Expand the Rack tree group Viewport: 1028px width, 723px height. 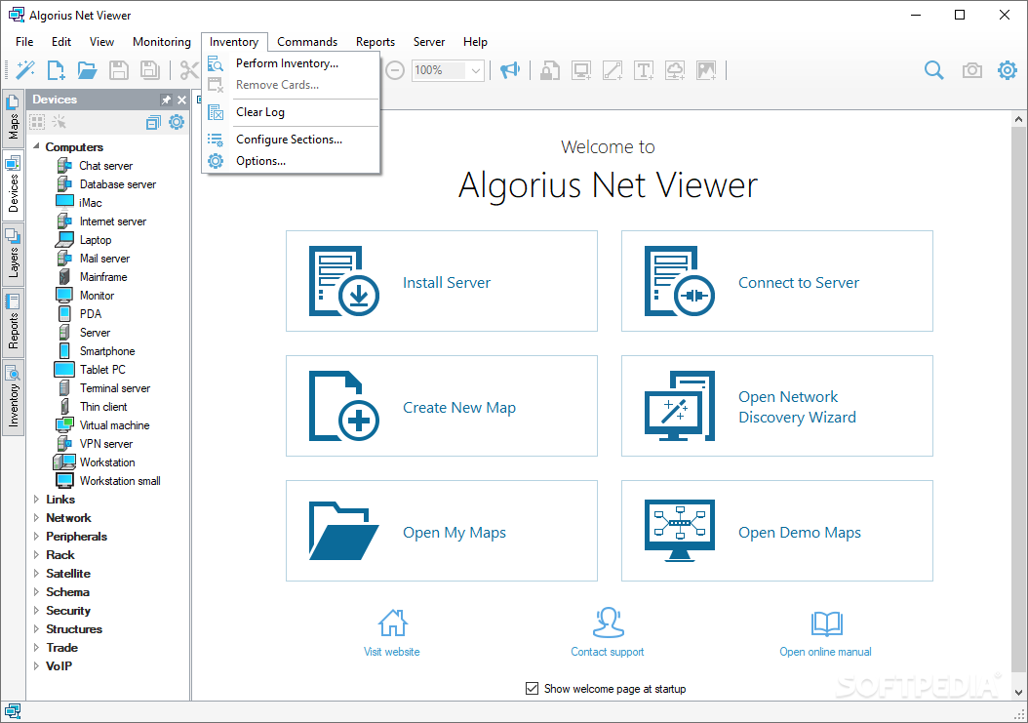[37, 554]
